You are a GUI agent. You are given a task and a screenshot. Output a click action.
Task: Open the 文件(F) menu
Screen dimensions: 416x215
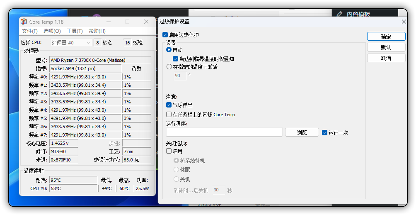pyautogui.click(x=30, y=31)
